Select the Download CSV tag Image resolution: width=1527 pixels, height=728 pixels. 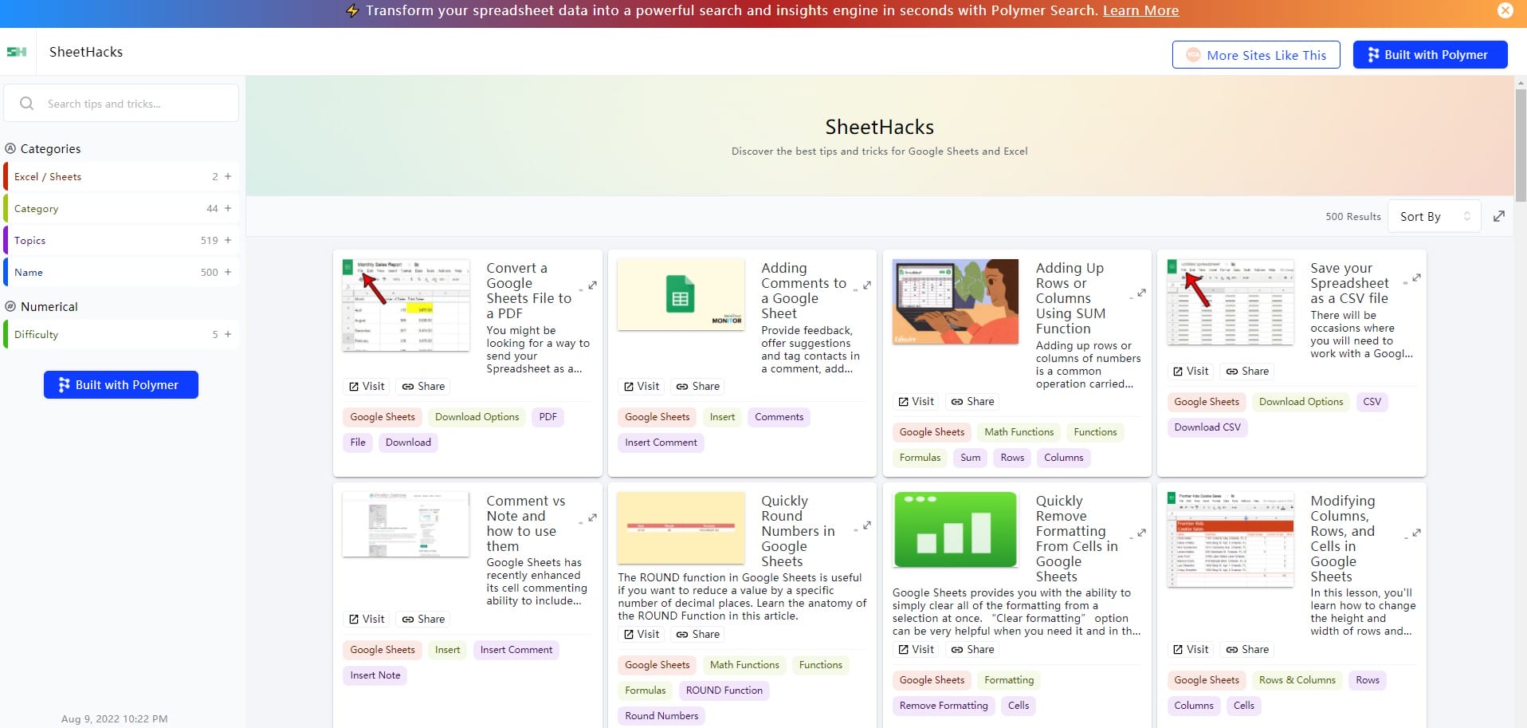coord(1207,427)
